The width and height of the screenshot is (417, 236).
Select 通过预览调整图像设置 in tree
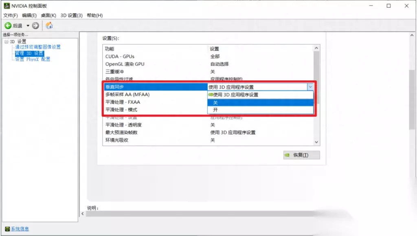[x=38, y=47]
